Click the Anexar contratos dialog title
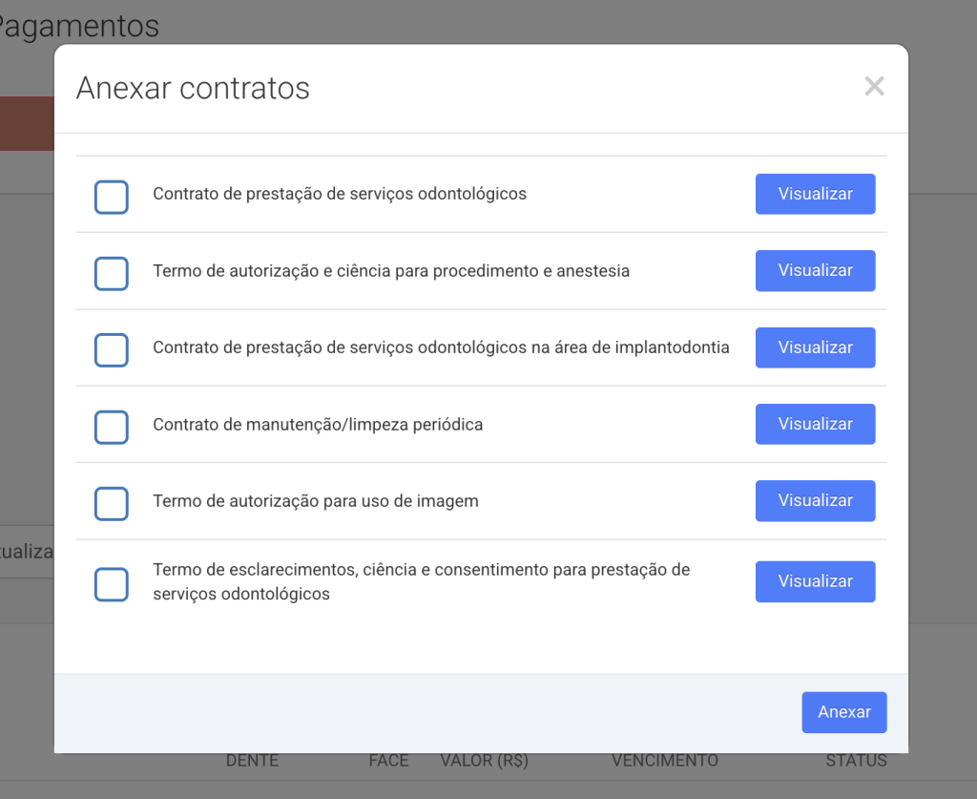 (x=193, y=88)
